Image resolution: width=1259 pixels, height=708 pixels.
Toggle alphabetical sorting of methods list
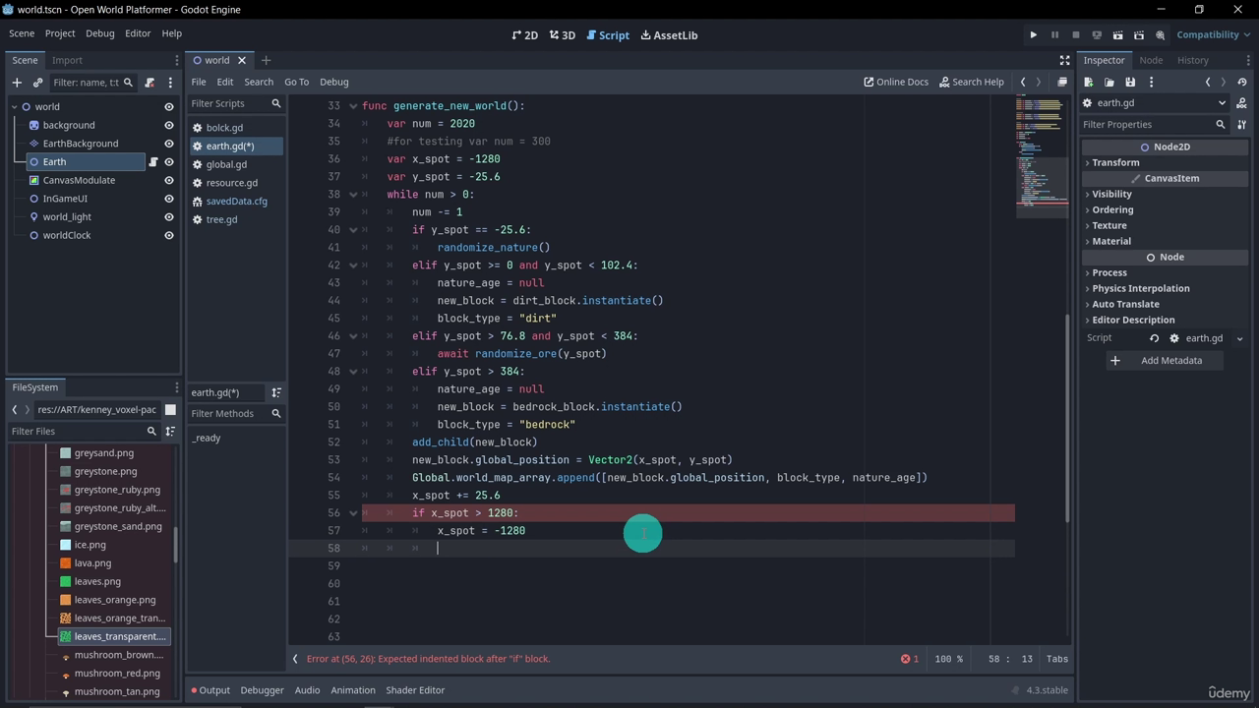(x=276, y=392)
